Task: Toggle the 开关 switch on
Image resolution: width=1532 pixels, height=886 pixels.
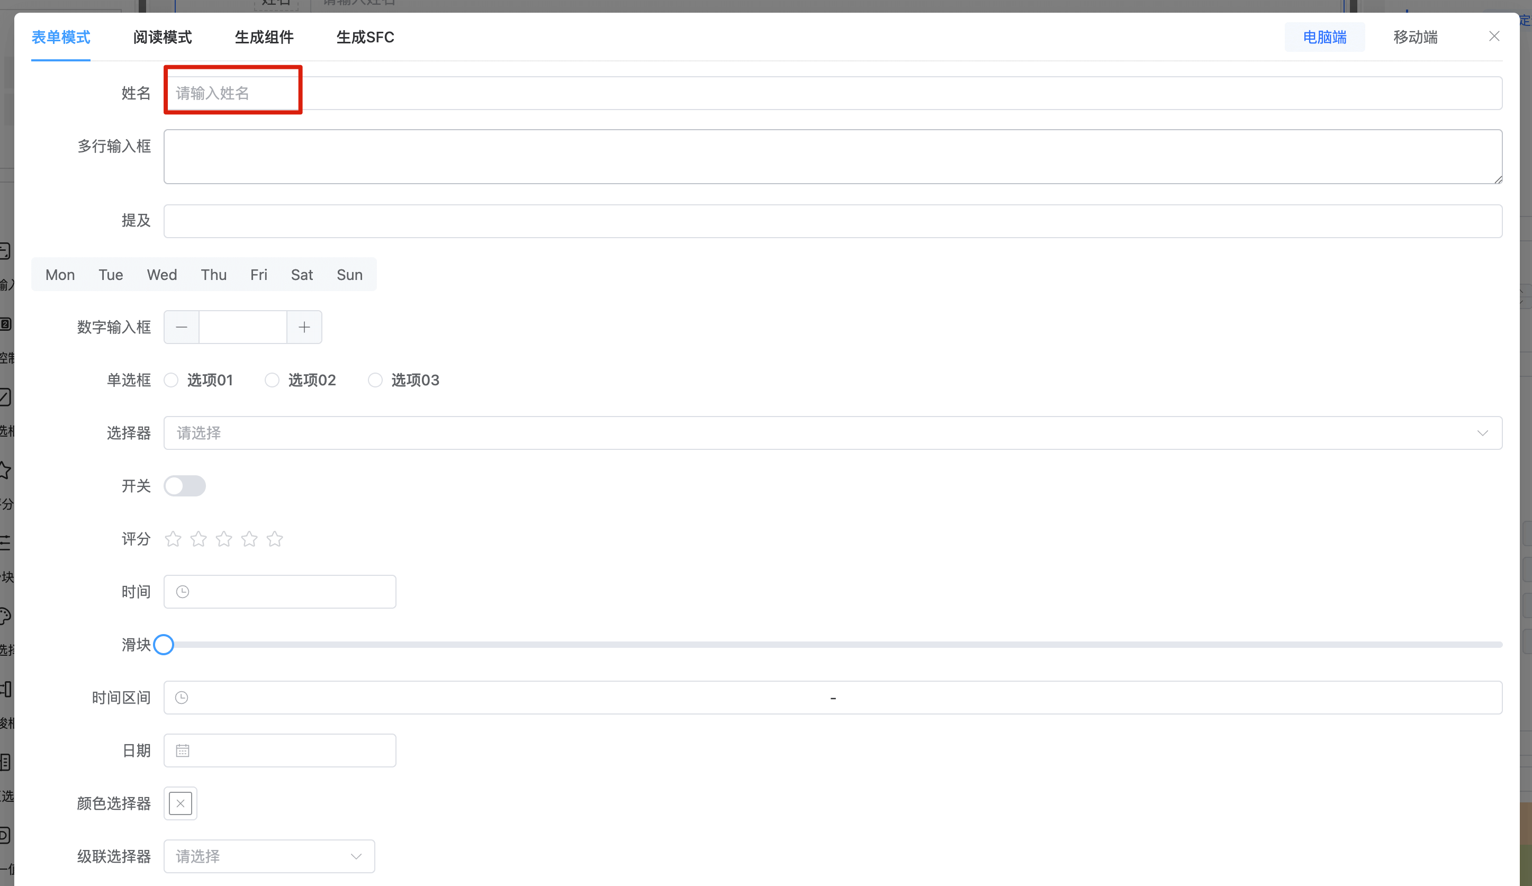Action: pyautogui.click(x=185, y=486)
